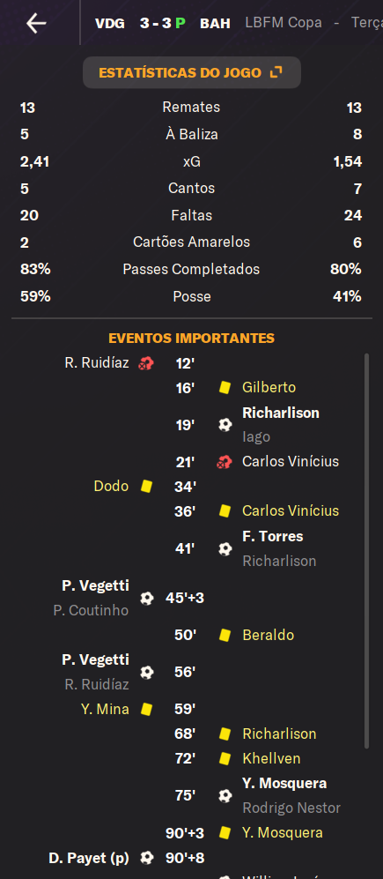Open Estatísticas do Jogo panel
383x879 pixels.
192,72
